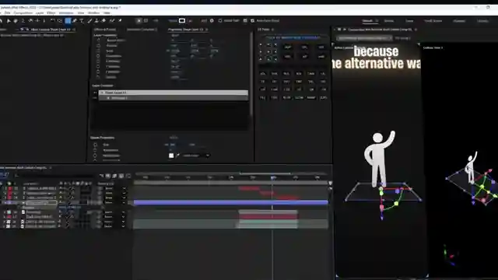Select the Hand tool
The image size is (498, 280).
[16, 21]
